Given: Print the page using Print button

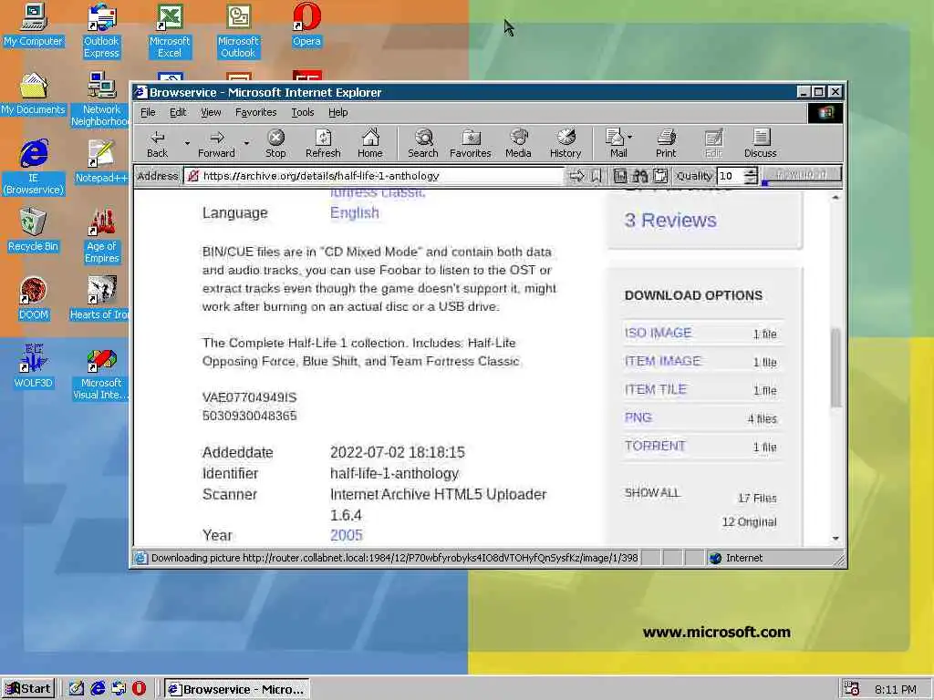Looking at the screenshot, I should click(666, 143).
